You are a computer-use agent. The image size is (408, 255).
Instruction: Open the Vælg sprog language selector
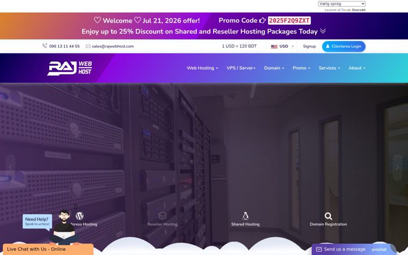point(341,4)
